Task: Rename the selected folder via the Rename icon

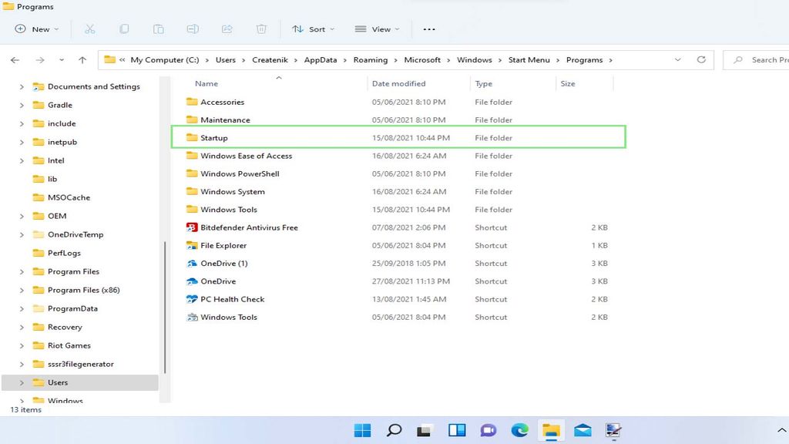Action: coord(192,29)
